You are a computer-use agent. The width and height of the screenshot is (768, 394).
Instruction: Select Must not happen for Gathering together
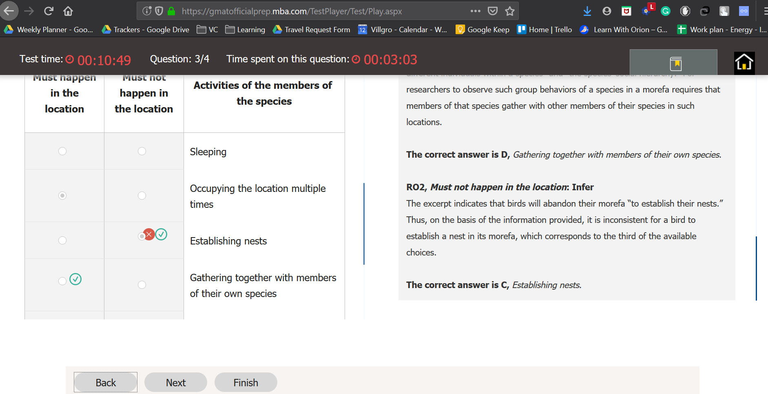pyautogui.click(x=142, y=285)
